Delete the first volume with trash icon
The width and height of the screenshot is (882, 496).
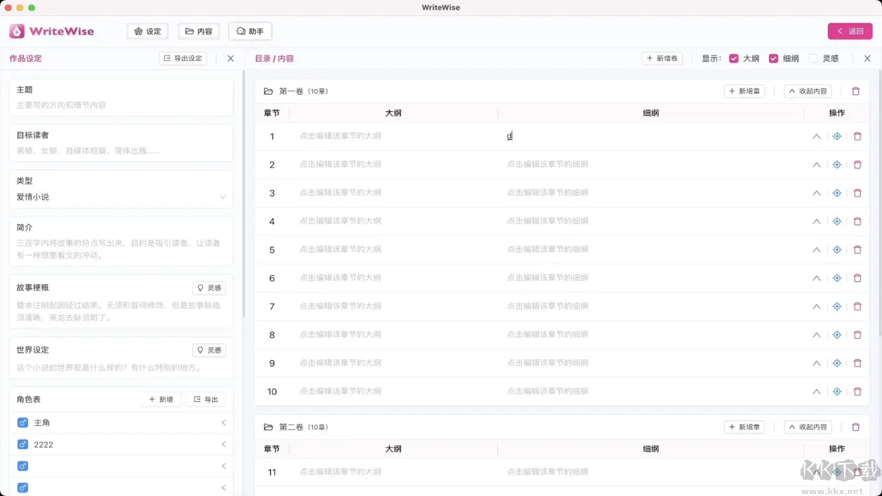pyautogui.click(x=855, y=91)
